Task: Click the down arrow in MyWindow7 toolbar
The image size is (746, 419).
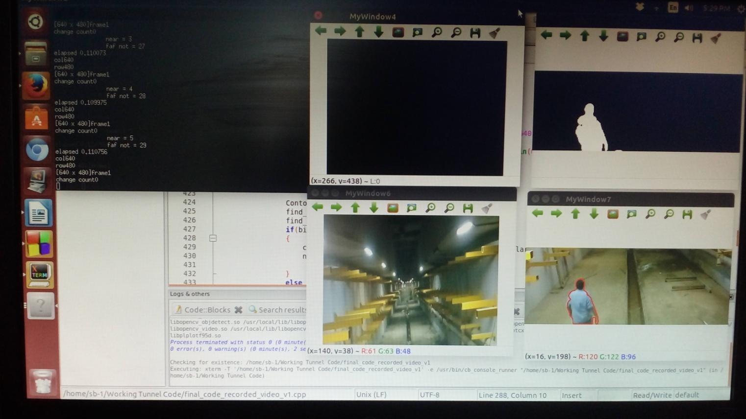Action: point(594,213)
